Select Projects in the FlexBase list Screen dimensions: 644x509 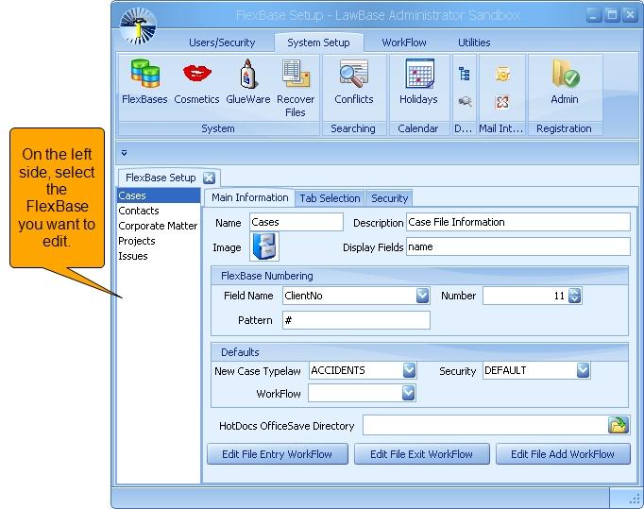pyautogui.click(x=159, y=241)
